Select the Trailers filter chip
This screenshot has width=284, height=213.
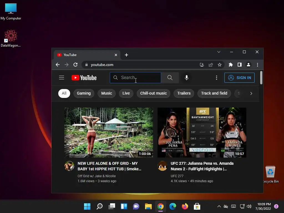[184, 93]
